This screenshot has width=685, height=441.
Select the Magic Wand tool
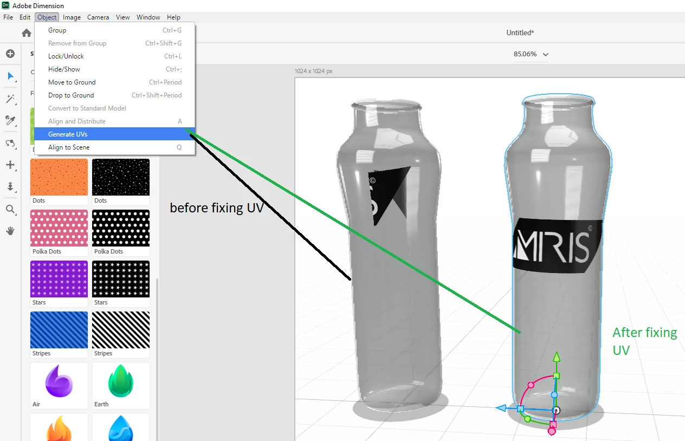(x=10, y=99)
